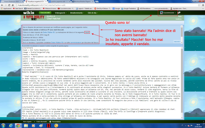The width and height of the screenshot is (205, 128).
Task: Open the Google Traduttore bookmark
Action: point(128,9)
